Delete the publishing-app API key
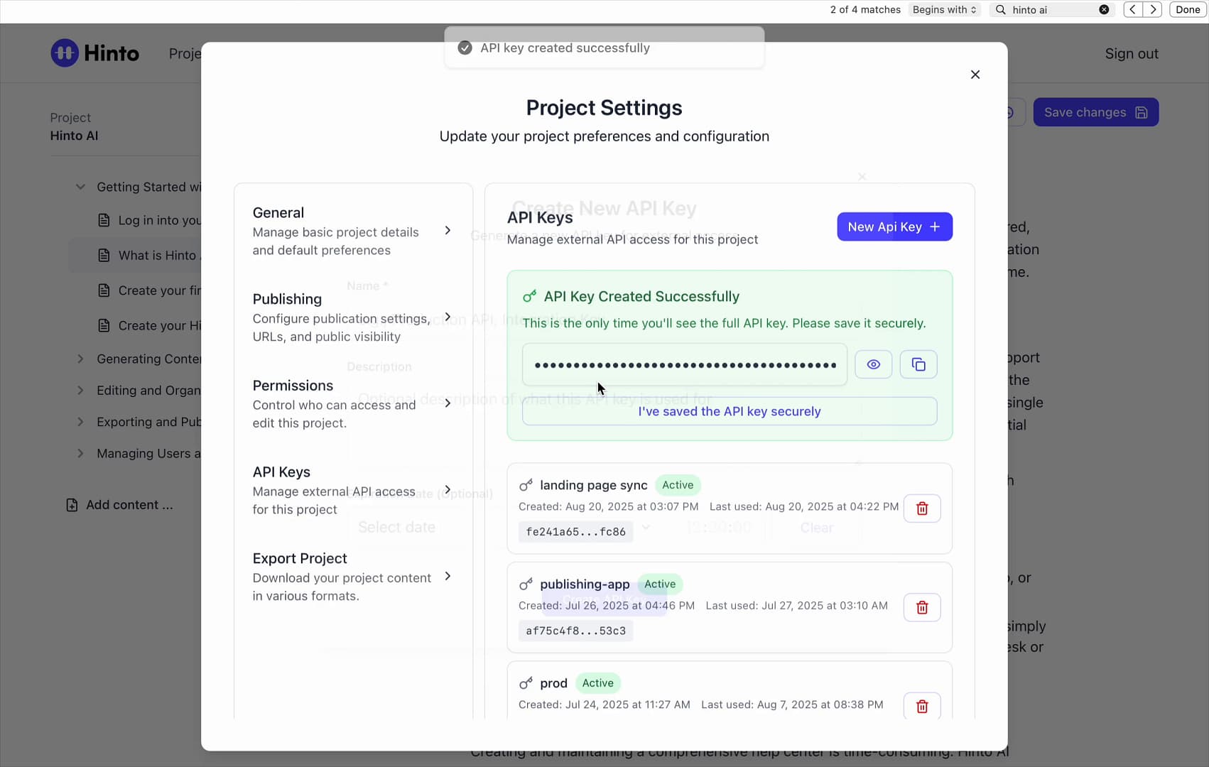Image resolution: width=1209 pixels, height=767 pixels. pos(922,607)
